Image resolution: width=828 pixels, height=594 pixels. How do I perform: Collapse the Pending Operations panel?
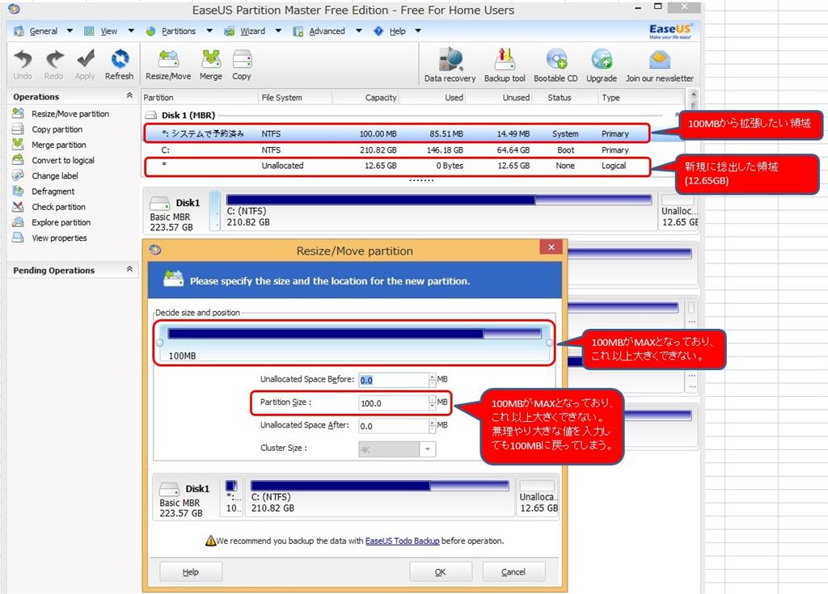(129, 269)
